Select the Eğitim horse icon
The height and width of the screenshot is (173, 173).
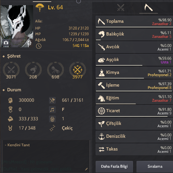[x=101, y=98]
